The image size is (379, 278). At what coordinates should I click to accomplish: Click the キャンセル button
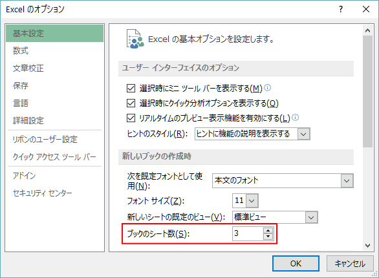350,264
